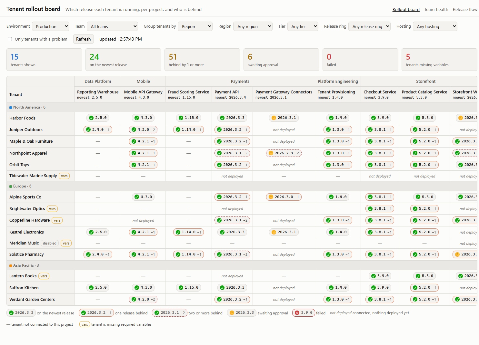Switch to the Team health tab
Image resolution: width=479 pixels, height=345 pixels.
tap(436, 9)
